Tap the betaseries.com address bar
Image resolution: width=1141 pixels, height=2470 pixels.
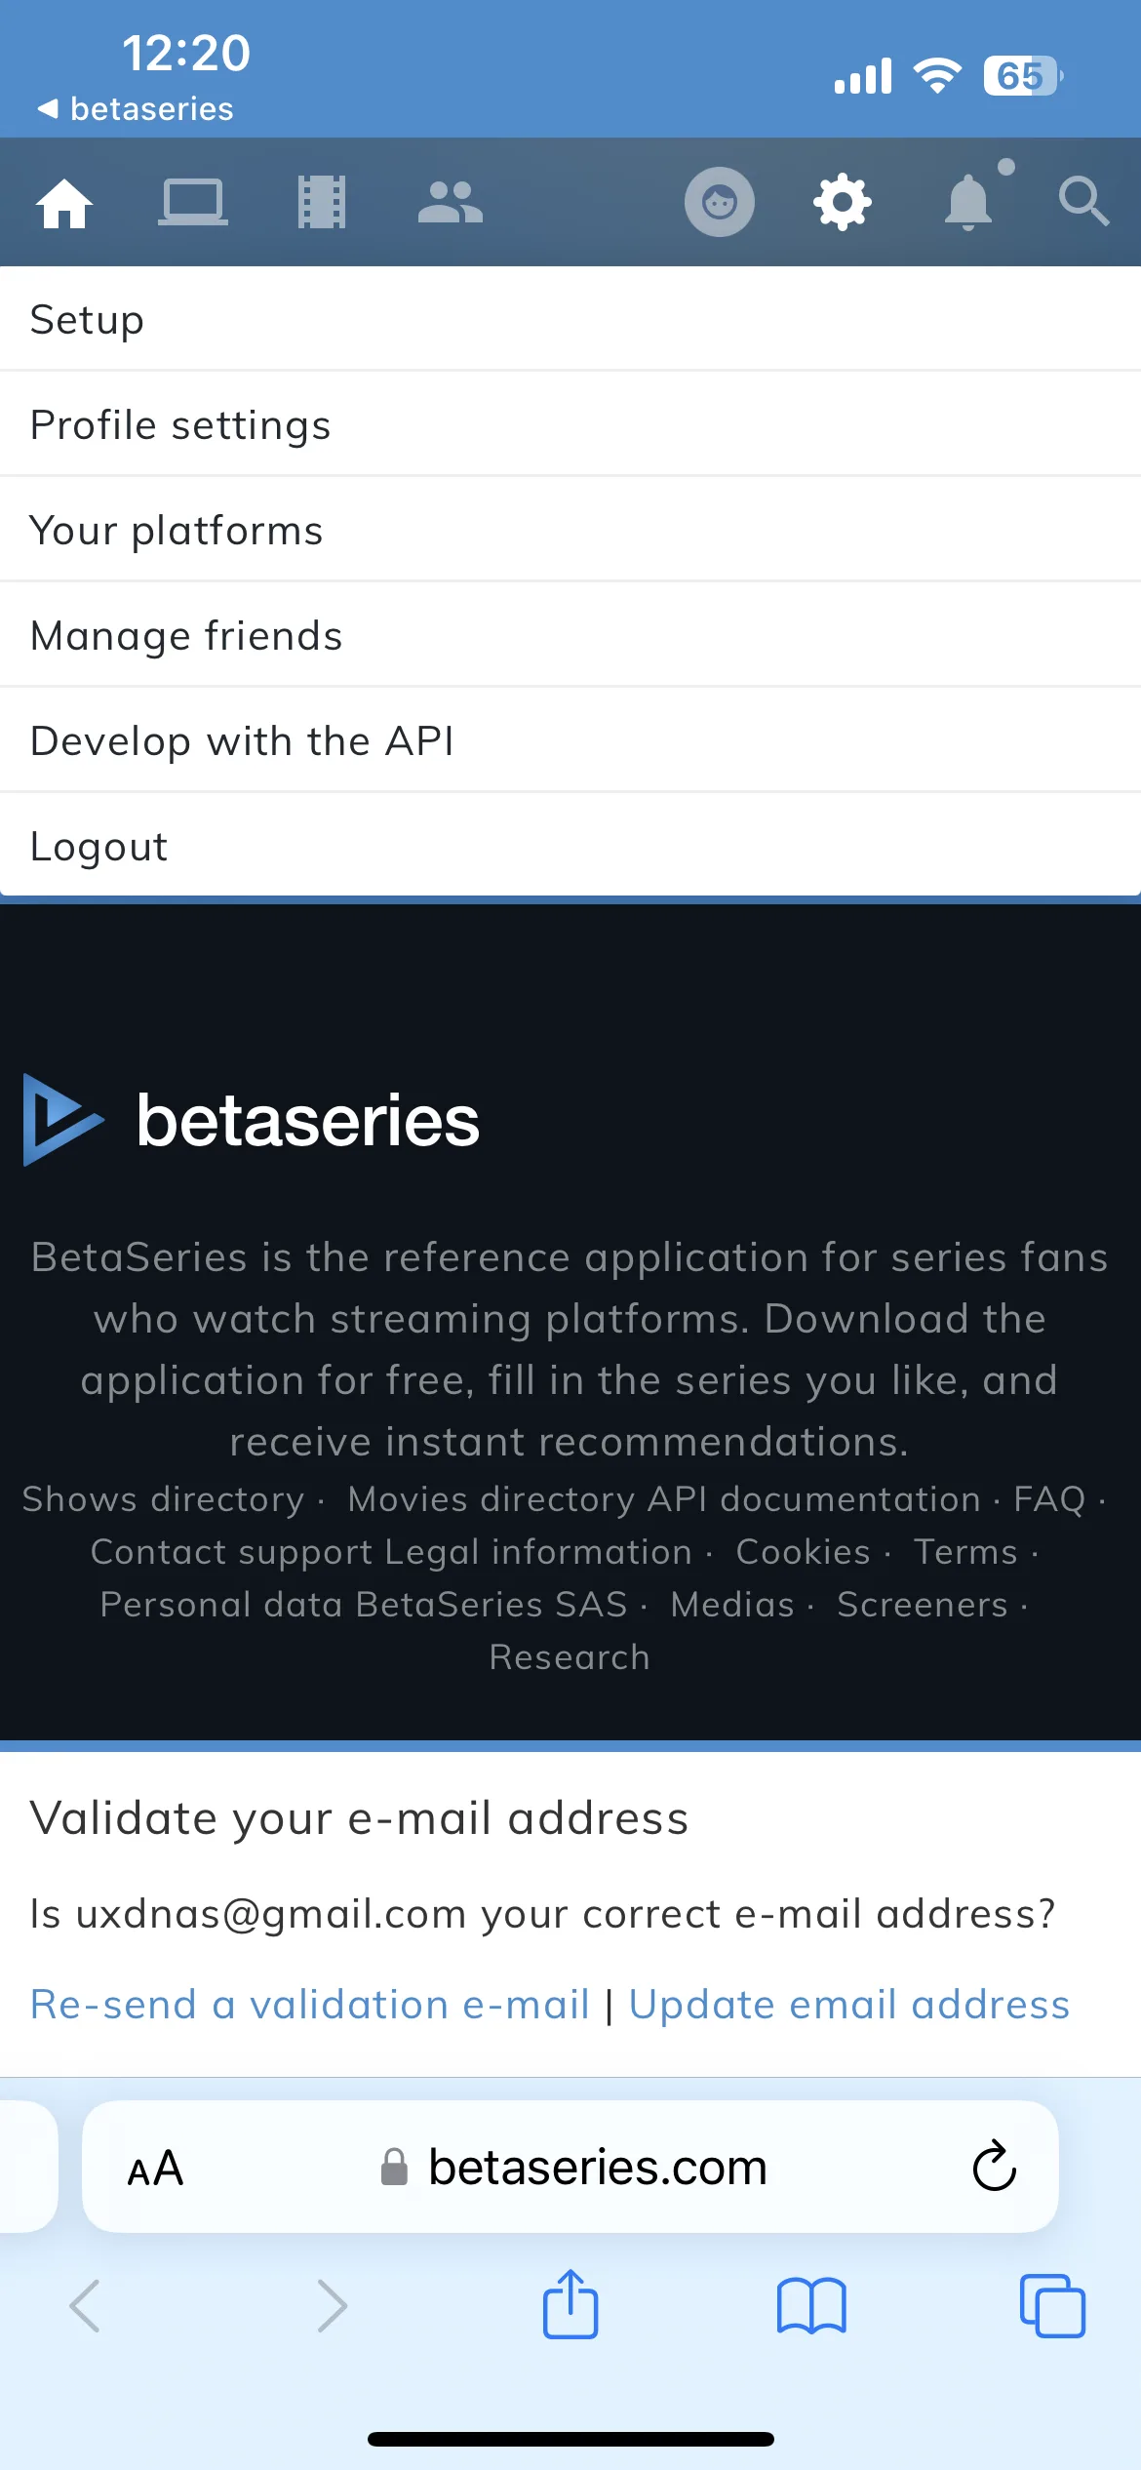(570, 2167)
